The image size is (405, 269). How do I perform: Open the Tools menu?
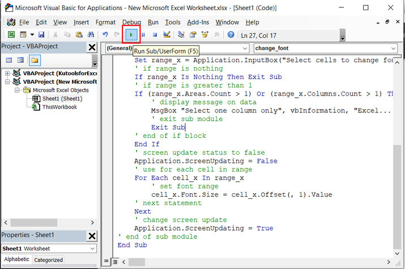tap(173, 23)
